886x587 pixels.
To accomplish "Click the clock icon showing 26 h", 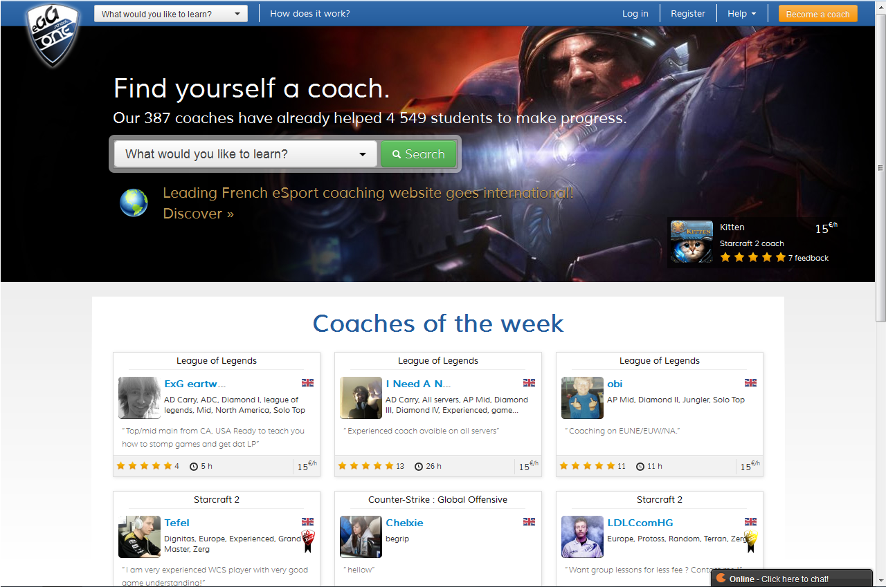I will pyautogui.click(x=419, y=467).
